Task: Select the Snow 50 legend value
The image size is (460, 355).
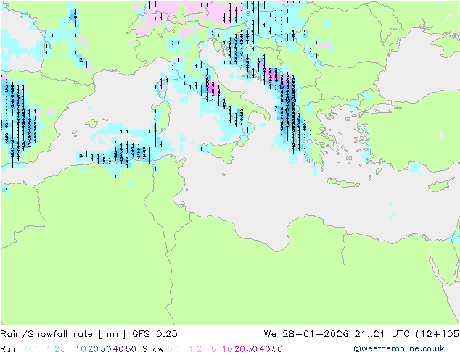Action: pyautogui.click(x=277, y=349)
